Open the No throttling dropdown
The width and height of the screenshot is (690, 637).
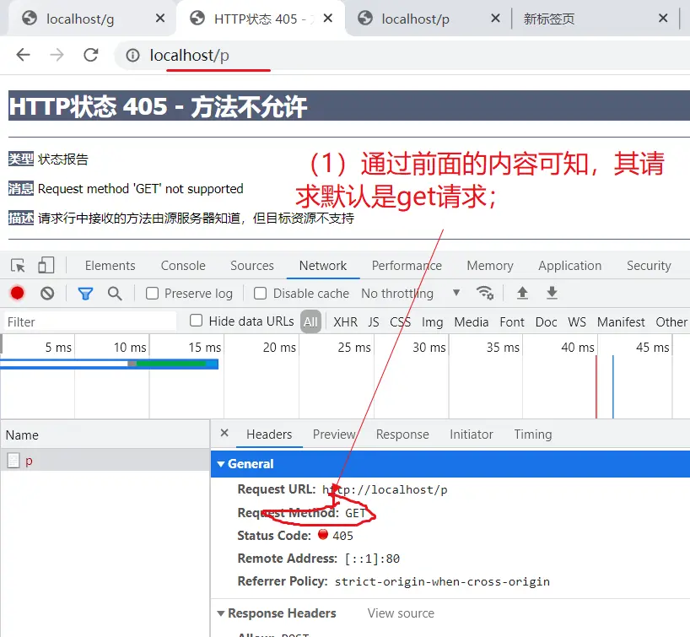pyautogui.click(x=411, y=293)
